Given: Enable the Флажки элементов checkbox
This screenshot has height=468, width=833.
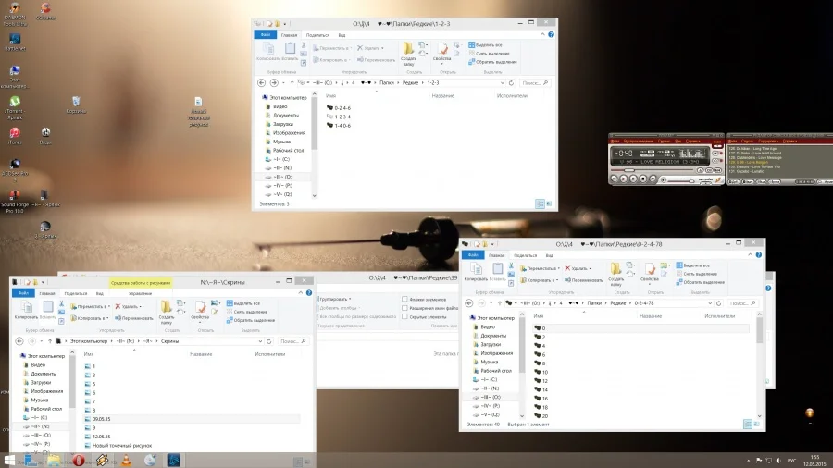Looking at the screenshot, I should 405,299.
